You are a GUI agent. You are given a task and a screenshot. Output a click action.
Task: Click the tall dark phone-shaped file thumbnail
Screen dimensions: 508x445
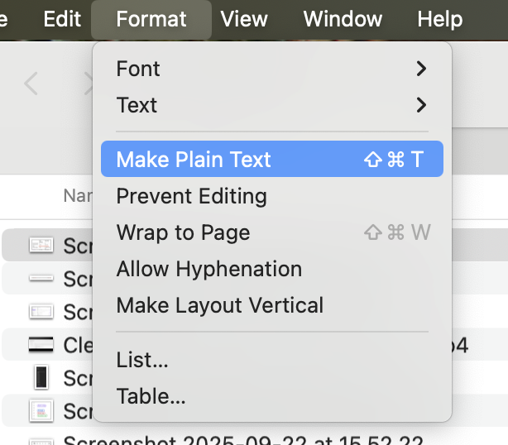tap(41, 378)
